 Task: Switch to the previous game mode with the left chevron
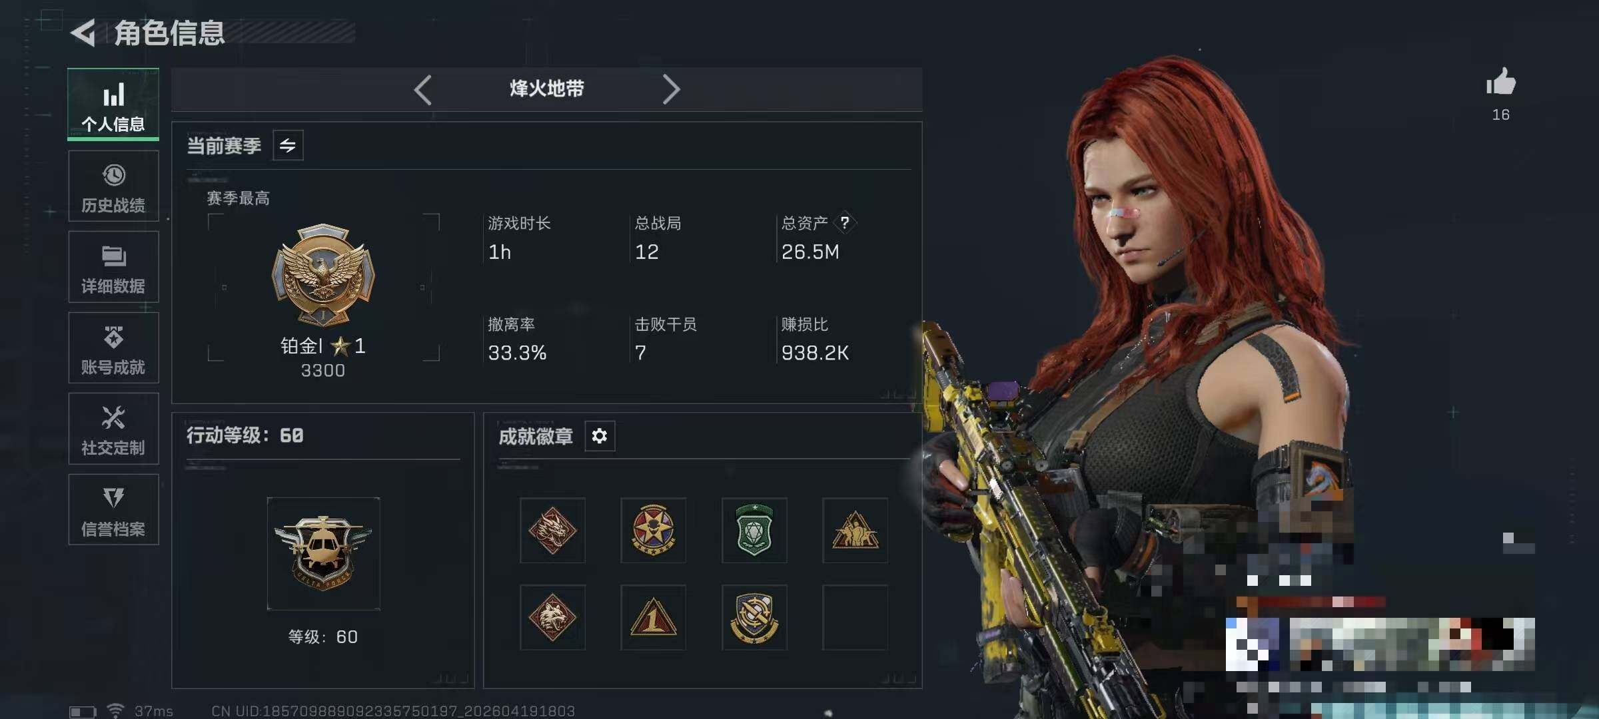click(x=423, y=89)
